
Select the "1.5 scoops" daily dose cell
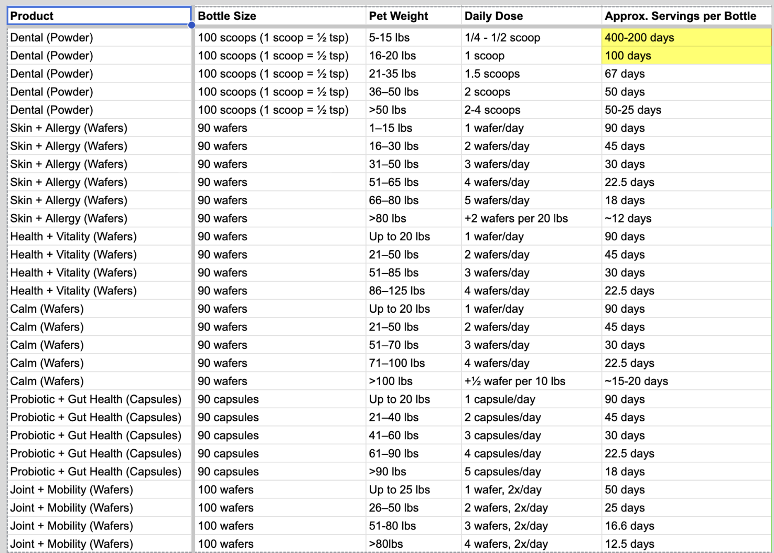tap(531, 73)
